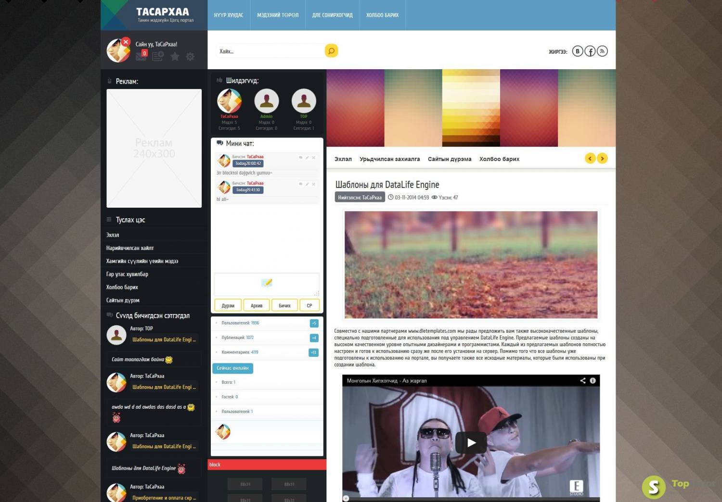This screenshot has width=722, height=502.
Task: Open the B social network icon
Action: [x=578, y=51]
